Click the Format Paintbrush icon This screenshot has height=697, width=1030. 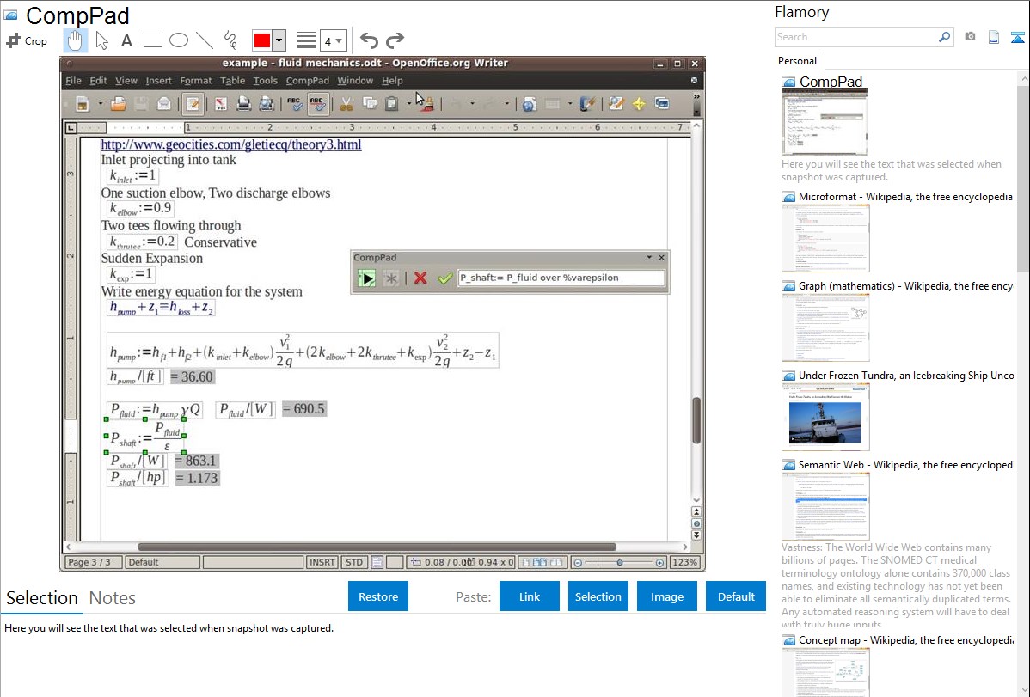point(427,104)
